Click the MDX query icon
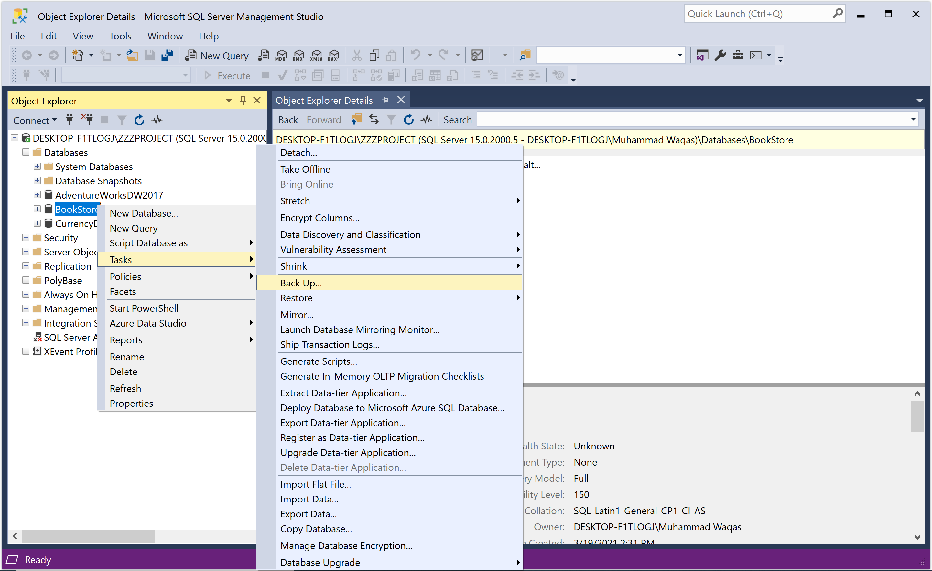932x571 pixels. 281,56
